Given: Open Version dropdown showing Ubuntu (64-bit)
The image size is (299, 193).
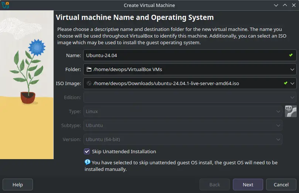Looking at the screenshot, I should tap(183, 140).
